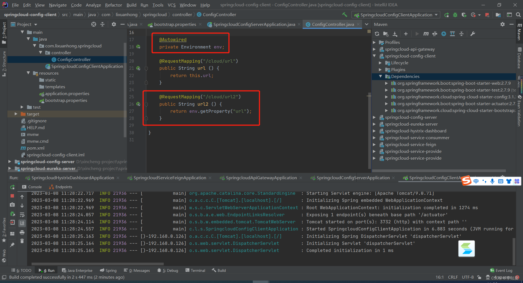Open Project Structure dialog icon
523x283 pixels.
point(498,15)
